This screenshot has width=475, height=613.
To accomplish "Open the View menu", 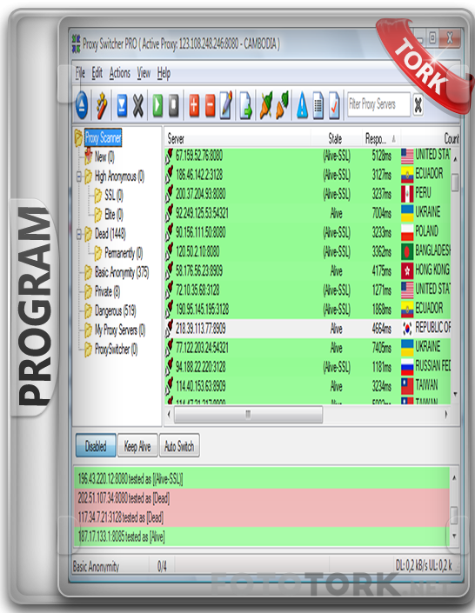I will point(144,73).
